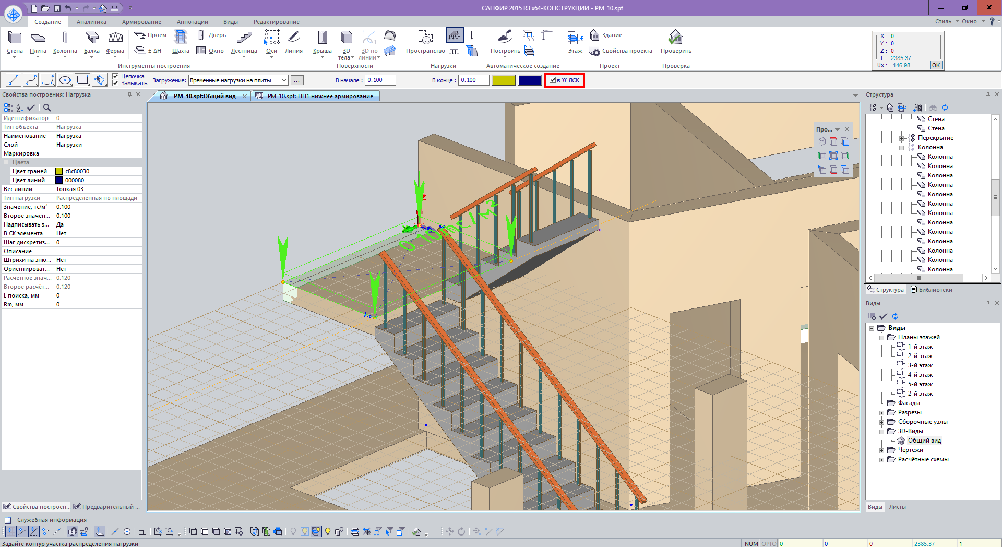Disable the Замыкать checkbox
1002x547 pixels.
point(116,83)
